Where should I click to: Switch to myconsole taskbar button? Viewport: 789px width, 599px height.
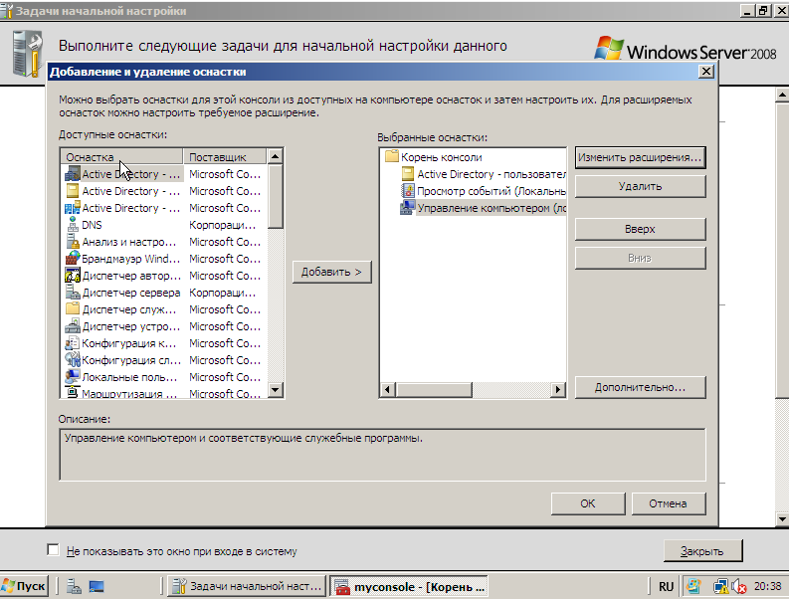click(409, 586)
